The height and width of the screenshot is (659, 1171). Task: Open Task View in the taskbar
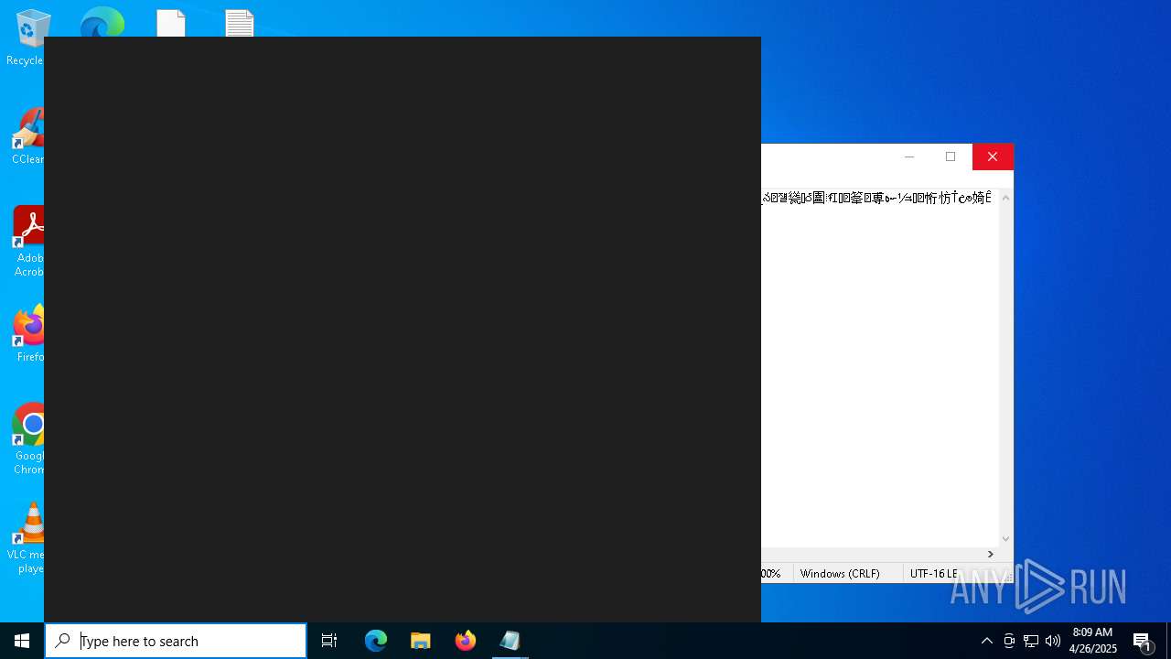(x=329, y=641)
